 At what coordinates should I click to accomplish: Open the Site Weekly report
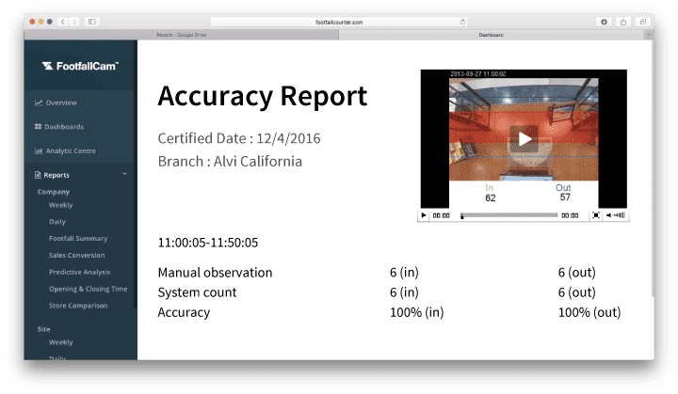60,342
